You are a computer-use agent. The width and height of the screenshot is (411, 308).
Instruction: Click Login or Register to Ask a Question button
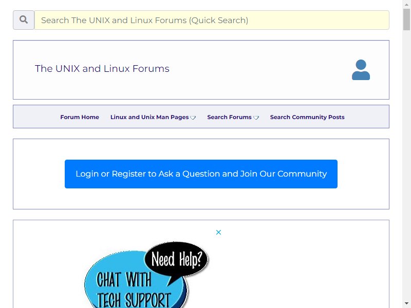[x=201, y=174]
